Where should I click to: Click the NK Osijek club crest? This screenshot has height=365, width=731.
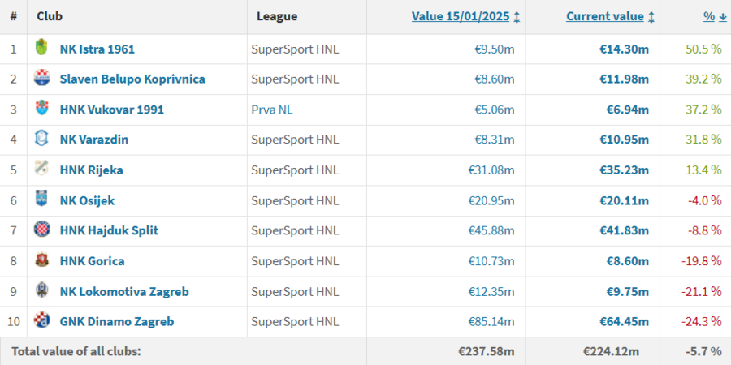[41, 200]
